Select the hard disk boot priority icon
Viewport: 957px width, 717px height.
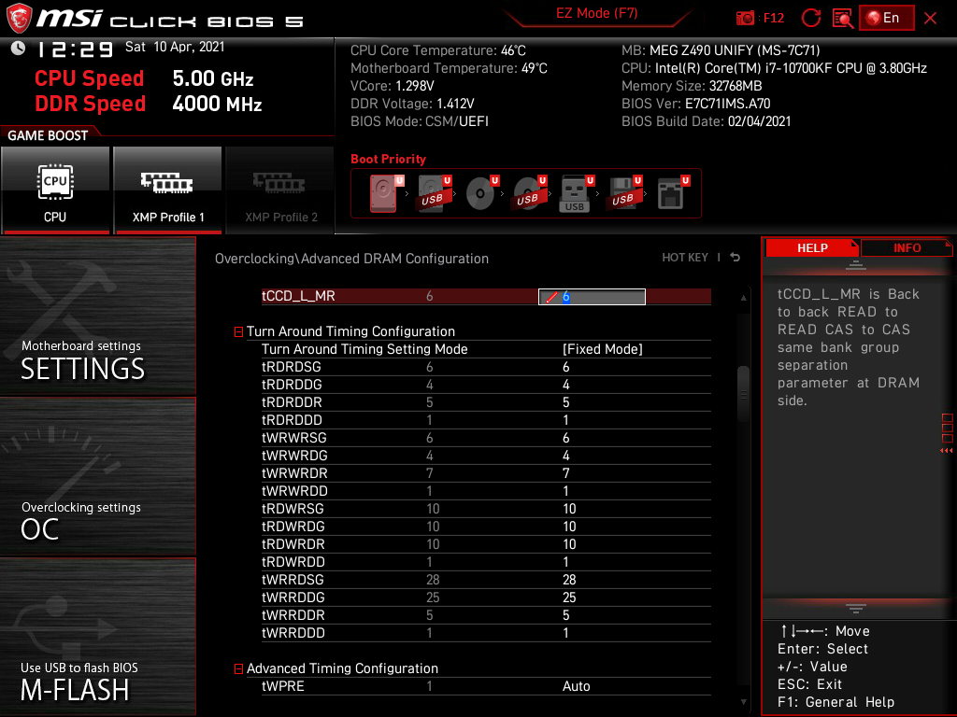click(386, 193)
